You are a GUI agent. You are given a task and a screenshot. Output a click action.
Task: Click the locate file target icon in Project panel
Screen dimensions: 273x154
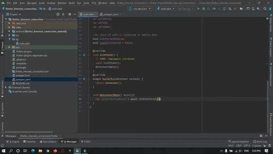pos(58,14)
